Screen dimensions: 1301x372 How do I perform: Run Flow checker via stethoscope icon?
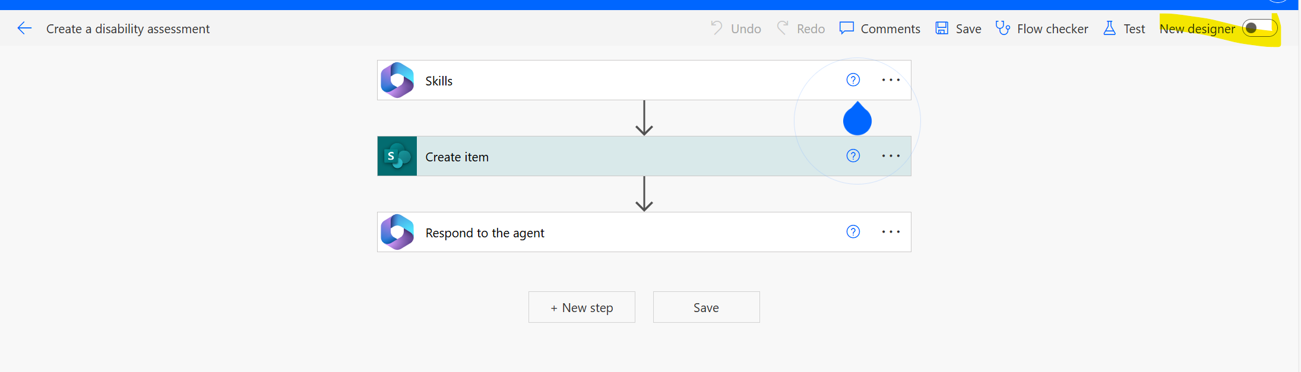coord(1002,28)
